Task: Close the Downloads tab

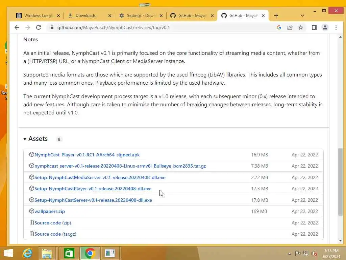Action: click(x=110, y=16)
